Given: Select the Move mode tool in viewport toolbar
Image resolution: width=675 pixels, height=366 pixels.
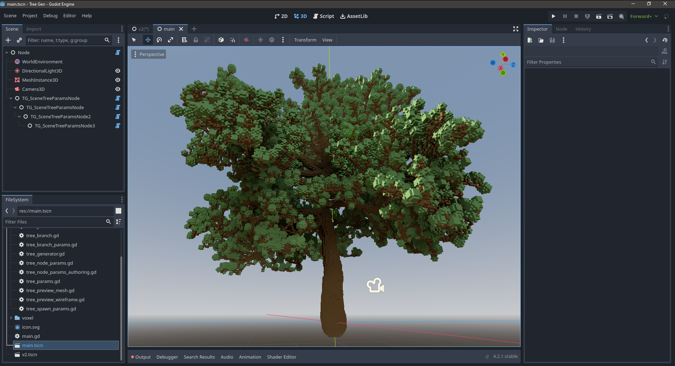Looking at the screenshot, I should 148,40.
